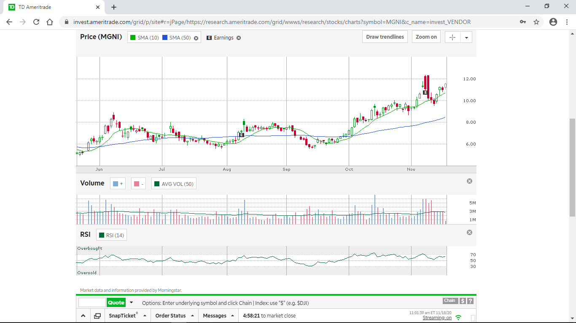The height and width of the screenshot is (323, 576).
Task: Click the green SMA (10) color swatch
Action: [x=133, y=38]
